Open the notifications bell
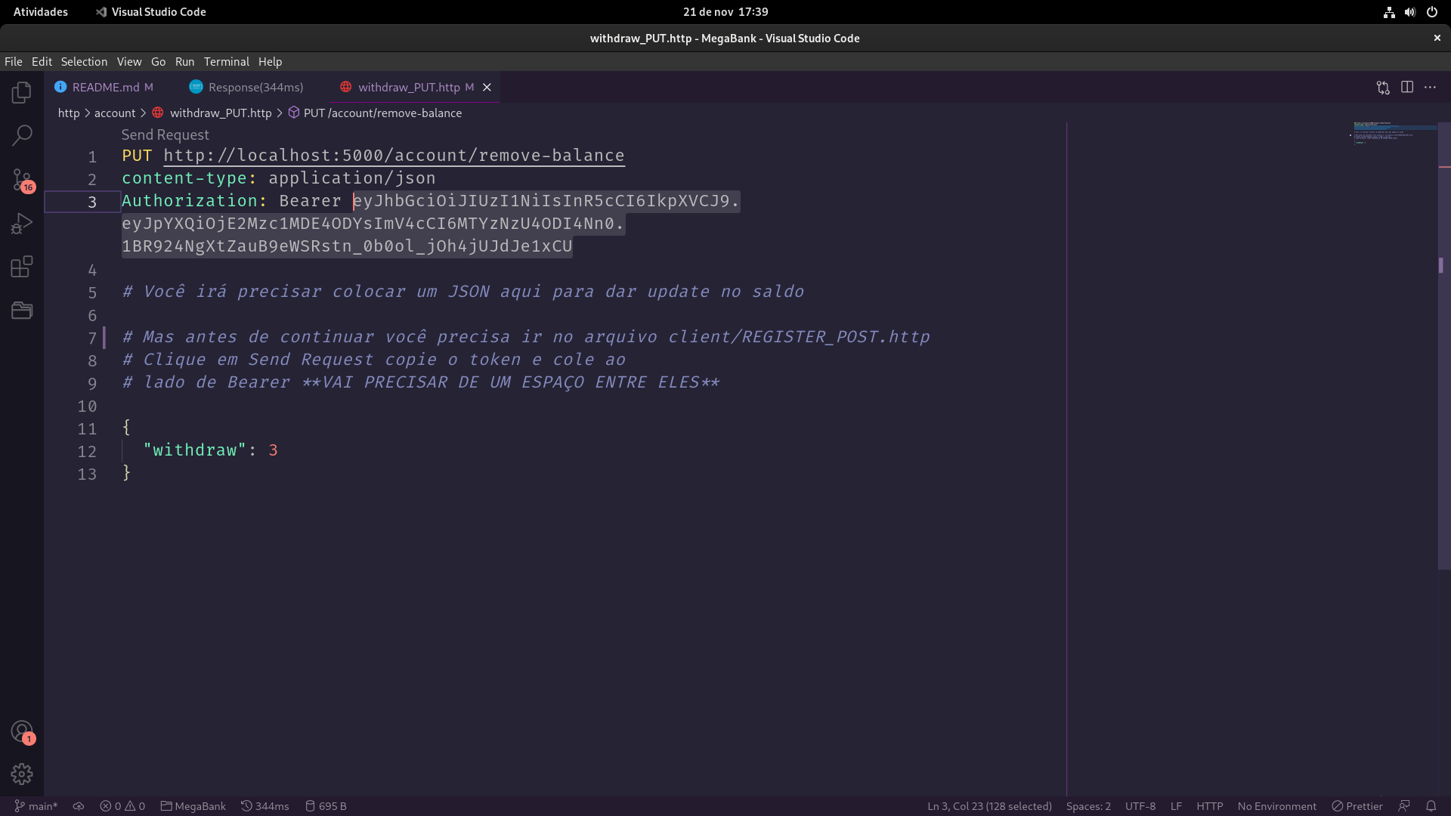 click(1431, 806)
